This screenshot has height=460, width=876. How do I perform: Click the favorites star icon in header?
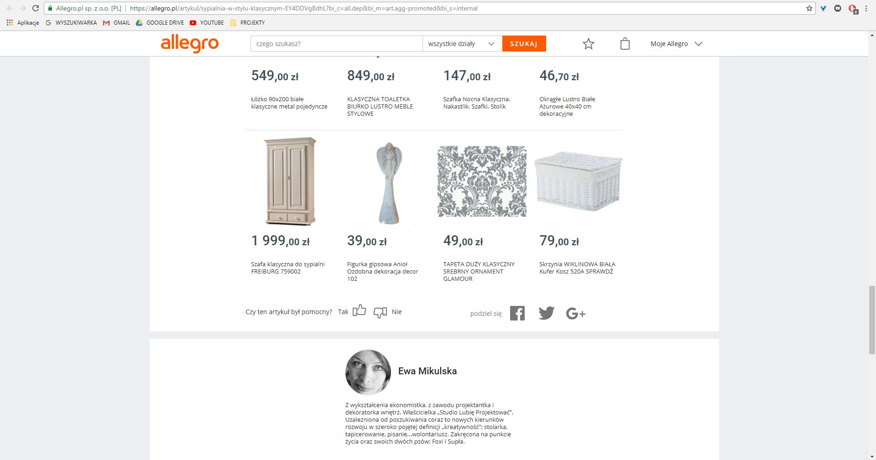(x=589, y=44)
